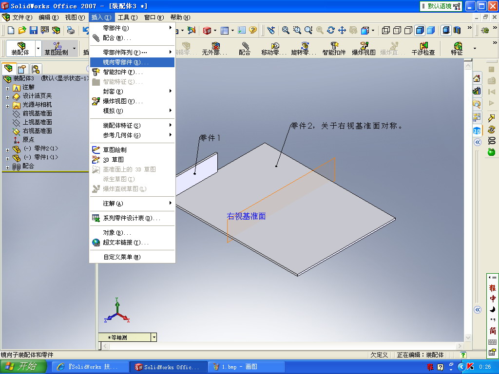Click the 移动零 move component tool
This screenshot has width=499, height=374.
tap(274, 48)
